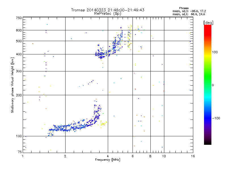Click the y-axis tick label '75'
Image resolution: width=227 pixels, height=170 pixels.
pos(20,152)
